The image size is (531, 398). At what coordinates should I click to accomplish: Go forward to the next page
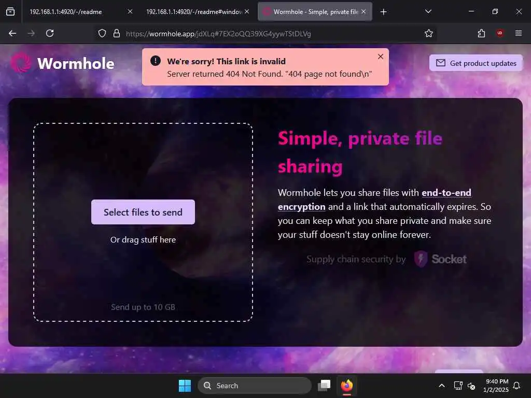(31, 33)
